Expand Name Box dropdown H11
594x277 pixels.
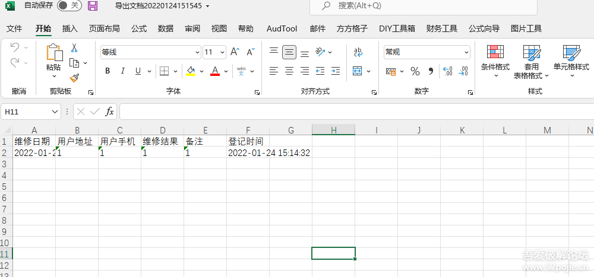55,112
